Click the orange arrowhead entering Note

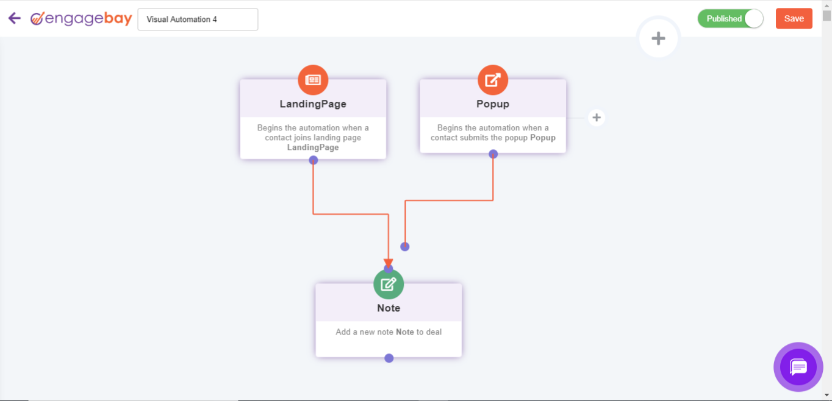click(389, 263)
